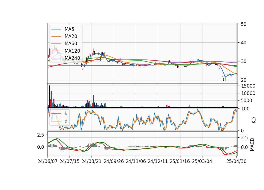Click the 25/03/04 date tick label
The image size is (264, 190).
click(x=202, y=161)
